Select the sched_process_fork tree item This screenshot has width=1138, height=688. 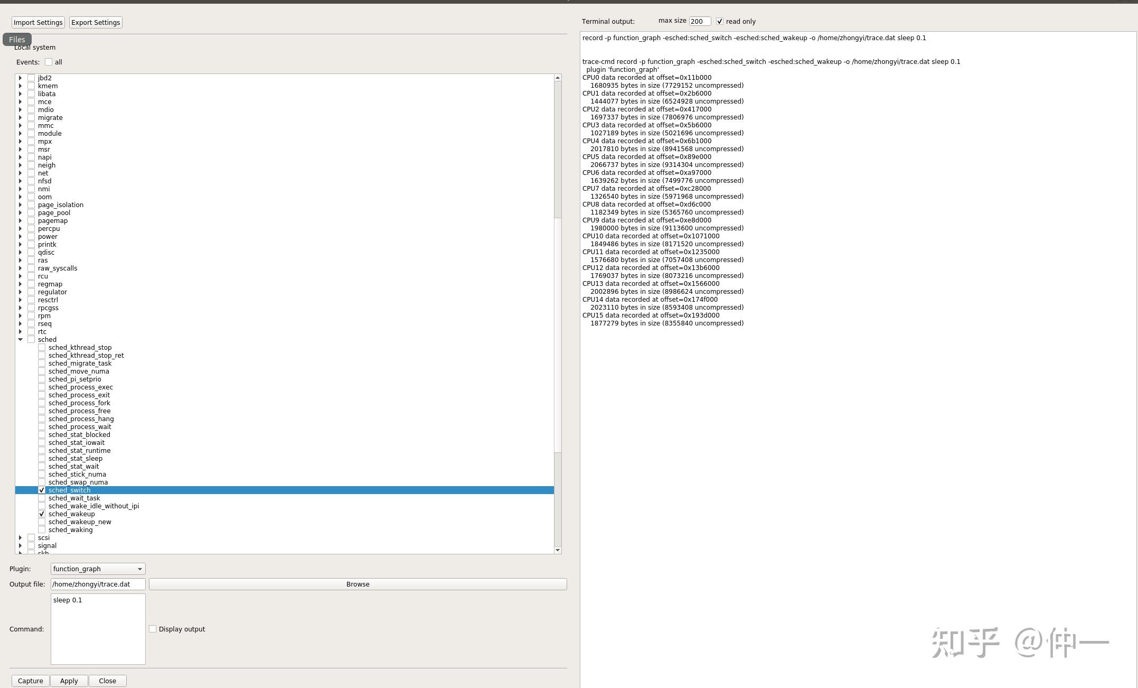click(79, 403)
